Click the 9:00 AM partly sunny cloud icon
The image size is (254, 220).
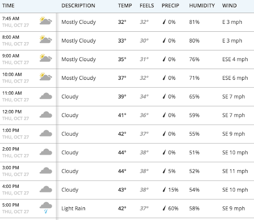pos(45,58)
